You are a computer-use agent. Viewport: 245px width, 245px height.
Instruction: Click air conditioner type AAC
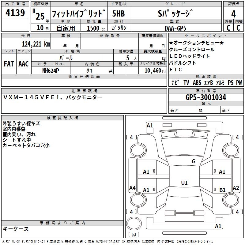pyautogui.click(x=24, y=64)
